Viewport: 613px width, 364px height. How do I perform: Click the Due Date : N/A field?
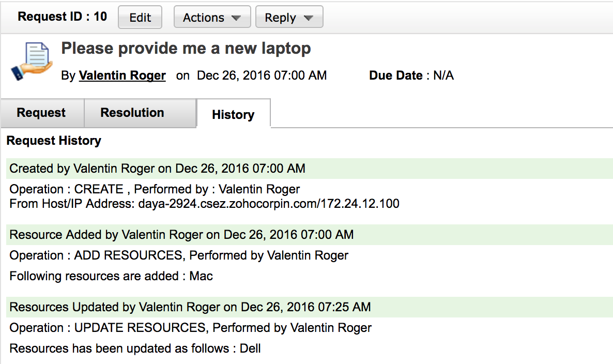coord(411,75)
